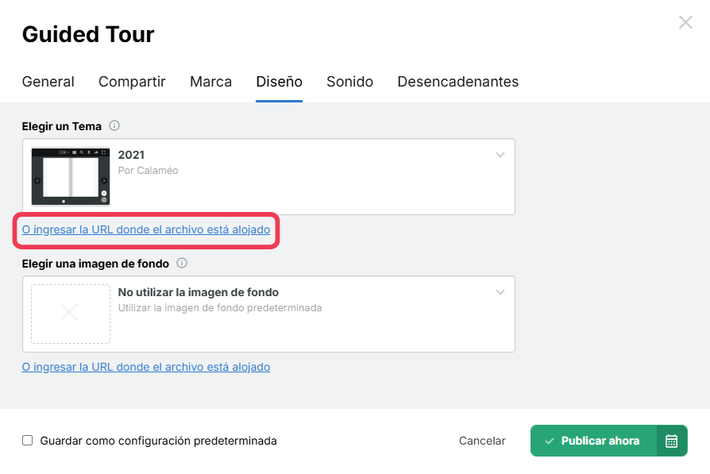
Task: Show info for Elegir una imagen de fondo
Action: 182,263
